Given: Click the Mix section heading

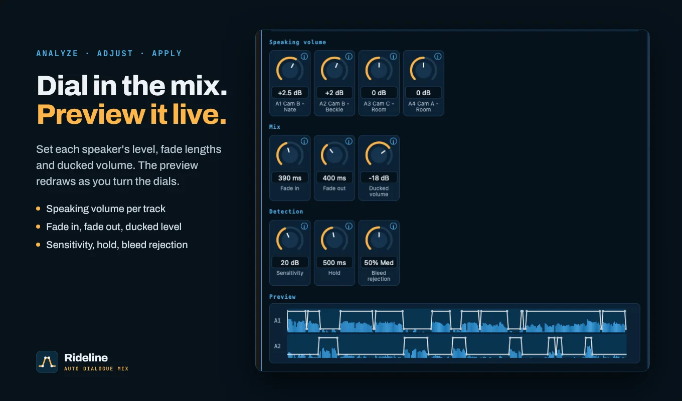Looking at the screenshot, I should pos(275,127).
